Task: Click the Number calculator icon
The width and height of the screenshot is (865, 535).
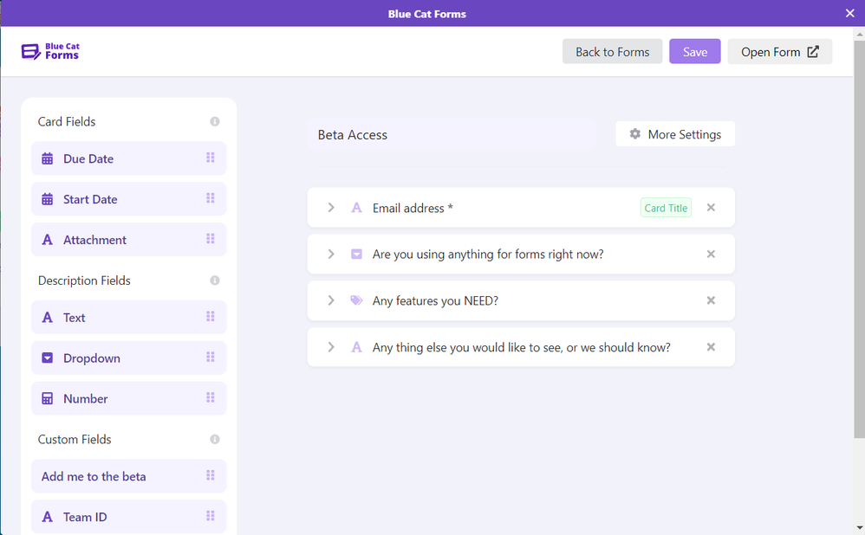Action: (x=48, y=398)
